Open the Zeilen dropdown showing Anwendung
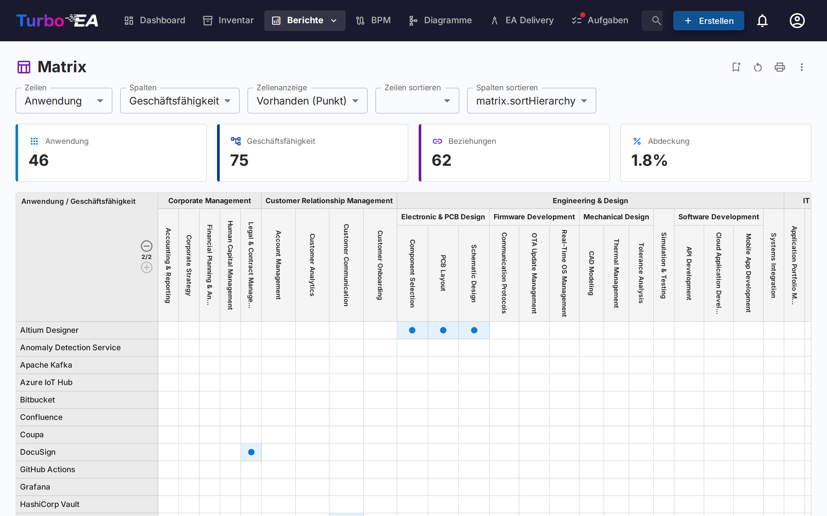This screenshot has width=827, height=516. click(x=64, y=101)
